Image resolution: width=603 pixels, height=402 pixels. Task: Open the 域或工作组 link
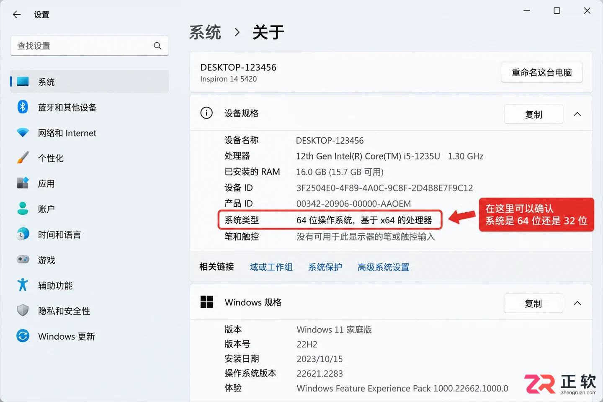(x=271, y=267)
